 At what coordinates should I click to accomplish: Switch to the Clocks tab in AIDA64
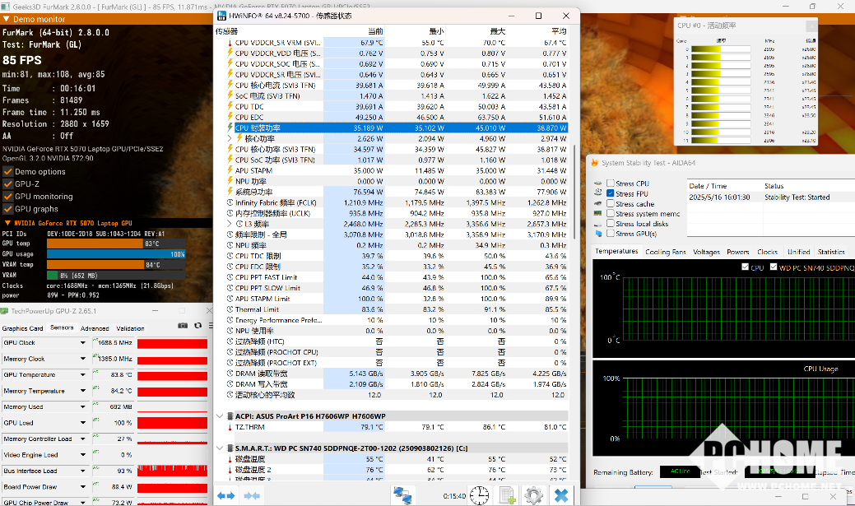tap(767, 252)
